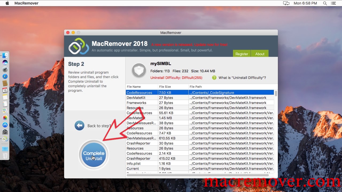
Task: Click the vertical scrollbar of file list
Action: [276, 93]
